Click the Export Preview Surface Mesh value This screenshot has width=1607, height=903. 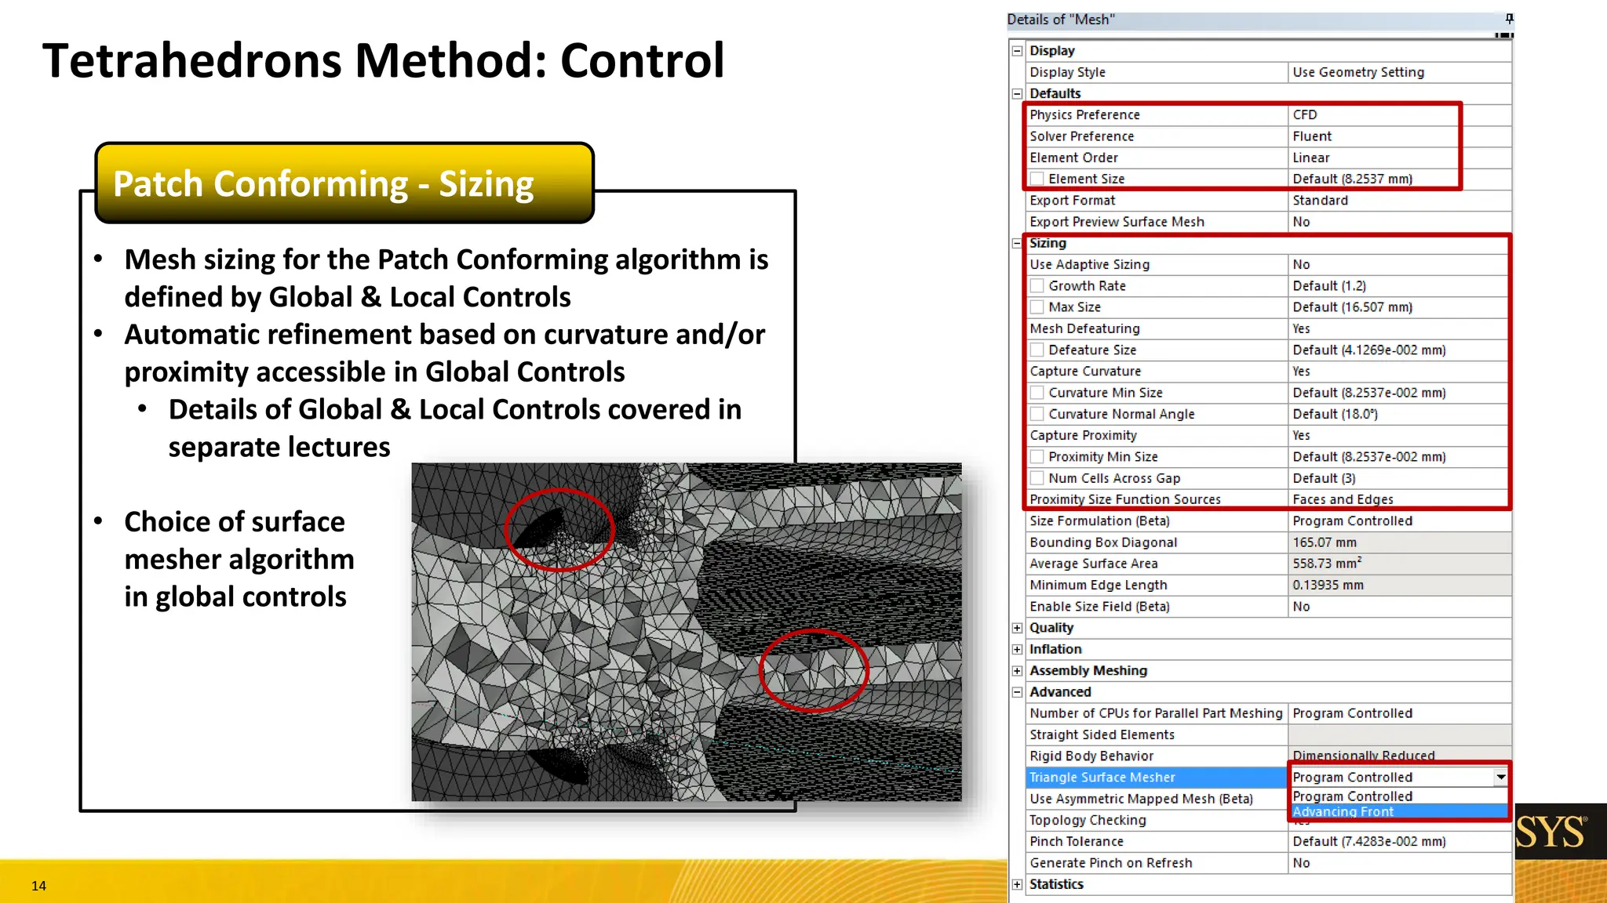coord(1400,222)
